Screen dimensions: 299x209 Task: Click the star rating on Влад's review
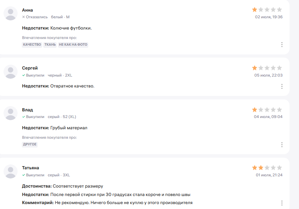point(267,110)
